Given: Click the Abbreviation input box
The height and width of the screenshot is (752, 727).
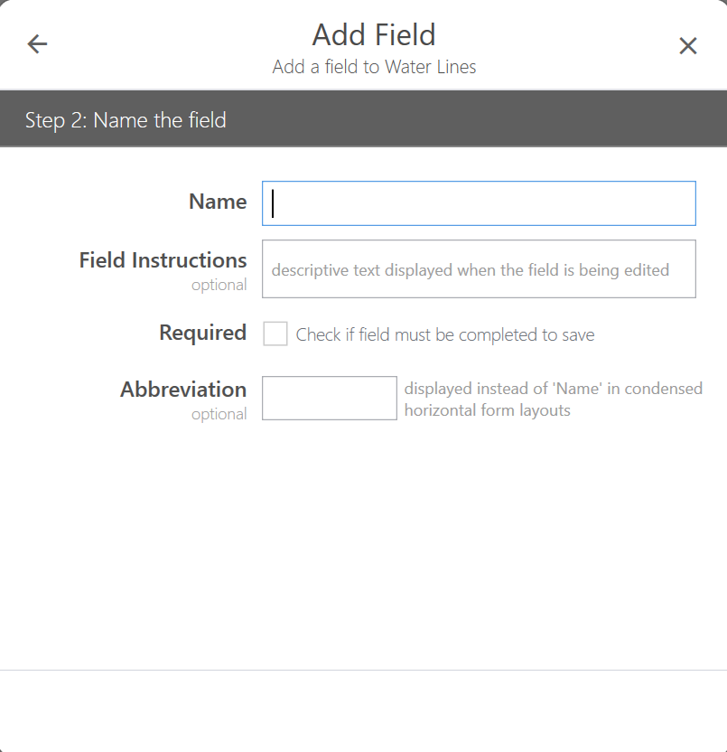Looking at the screenshot, I should pyautogui.click(x=329, y=399).
